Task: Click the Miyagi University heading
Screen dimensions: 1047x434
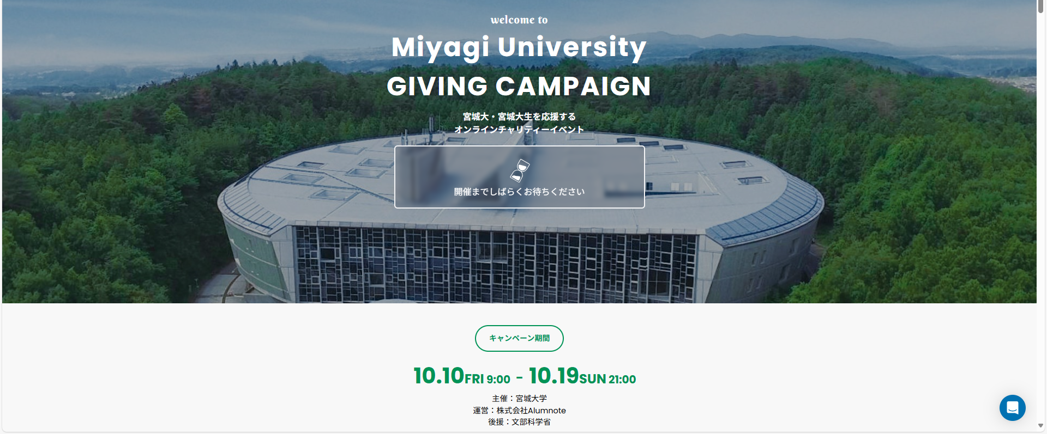Action: [x=519, y=47]
